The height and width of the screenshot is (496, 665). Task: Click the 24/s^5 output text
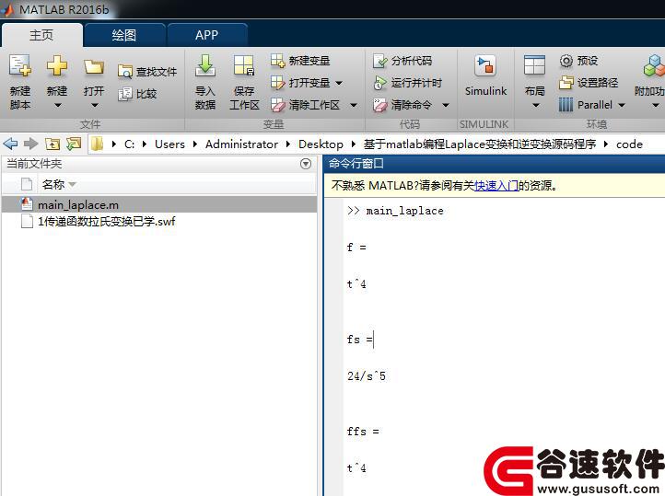[367, 376]
